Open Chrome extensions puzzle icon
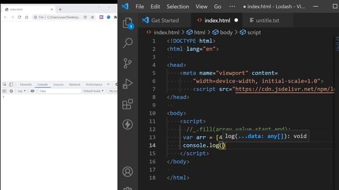 115,17
